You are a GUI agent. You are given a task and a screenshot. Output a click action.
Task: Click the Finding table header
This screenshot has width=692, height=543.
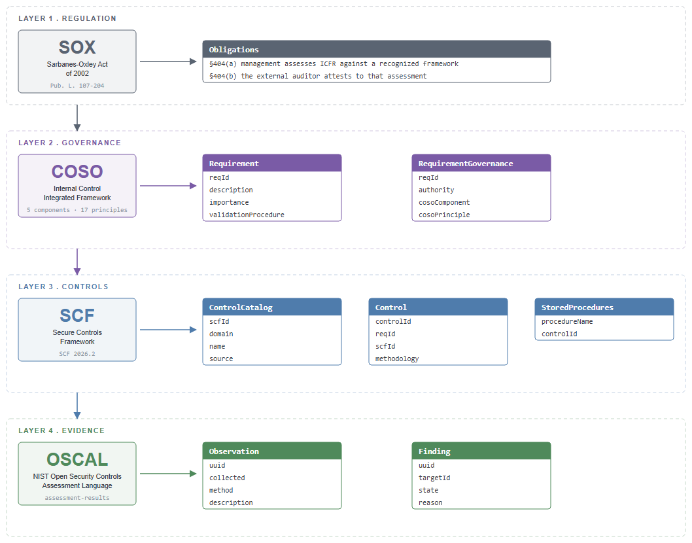click(481, 451)
